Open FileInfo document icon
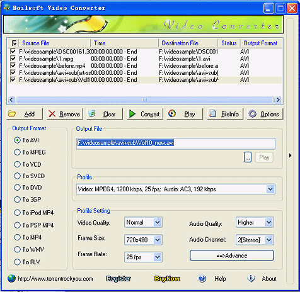The image size is (300, 292). (x=212, y=113)
